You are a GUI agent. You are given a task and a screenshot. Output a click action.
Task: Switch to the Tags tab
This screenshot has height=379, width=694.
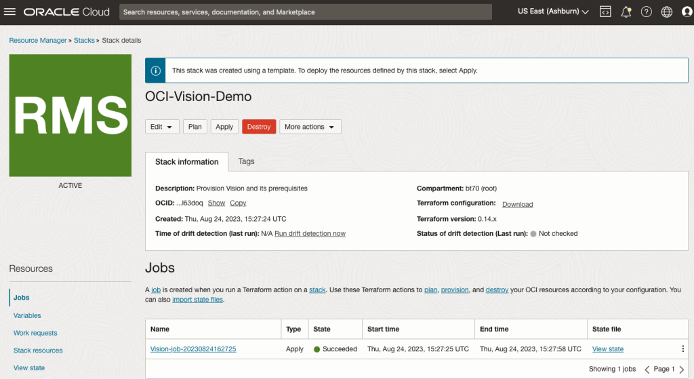pos(246,161)
